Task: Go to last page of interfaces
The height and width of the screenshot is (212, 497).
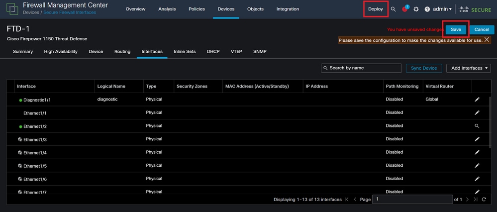Action: [476, 200]
